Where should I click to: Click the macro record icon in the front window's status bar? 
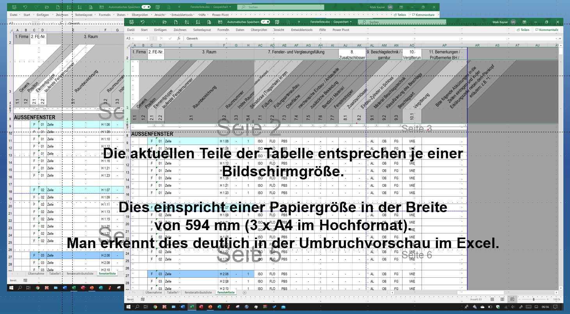(142, 299)
